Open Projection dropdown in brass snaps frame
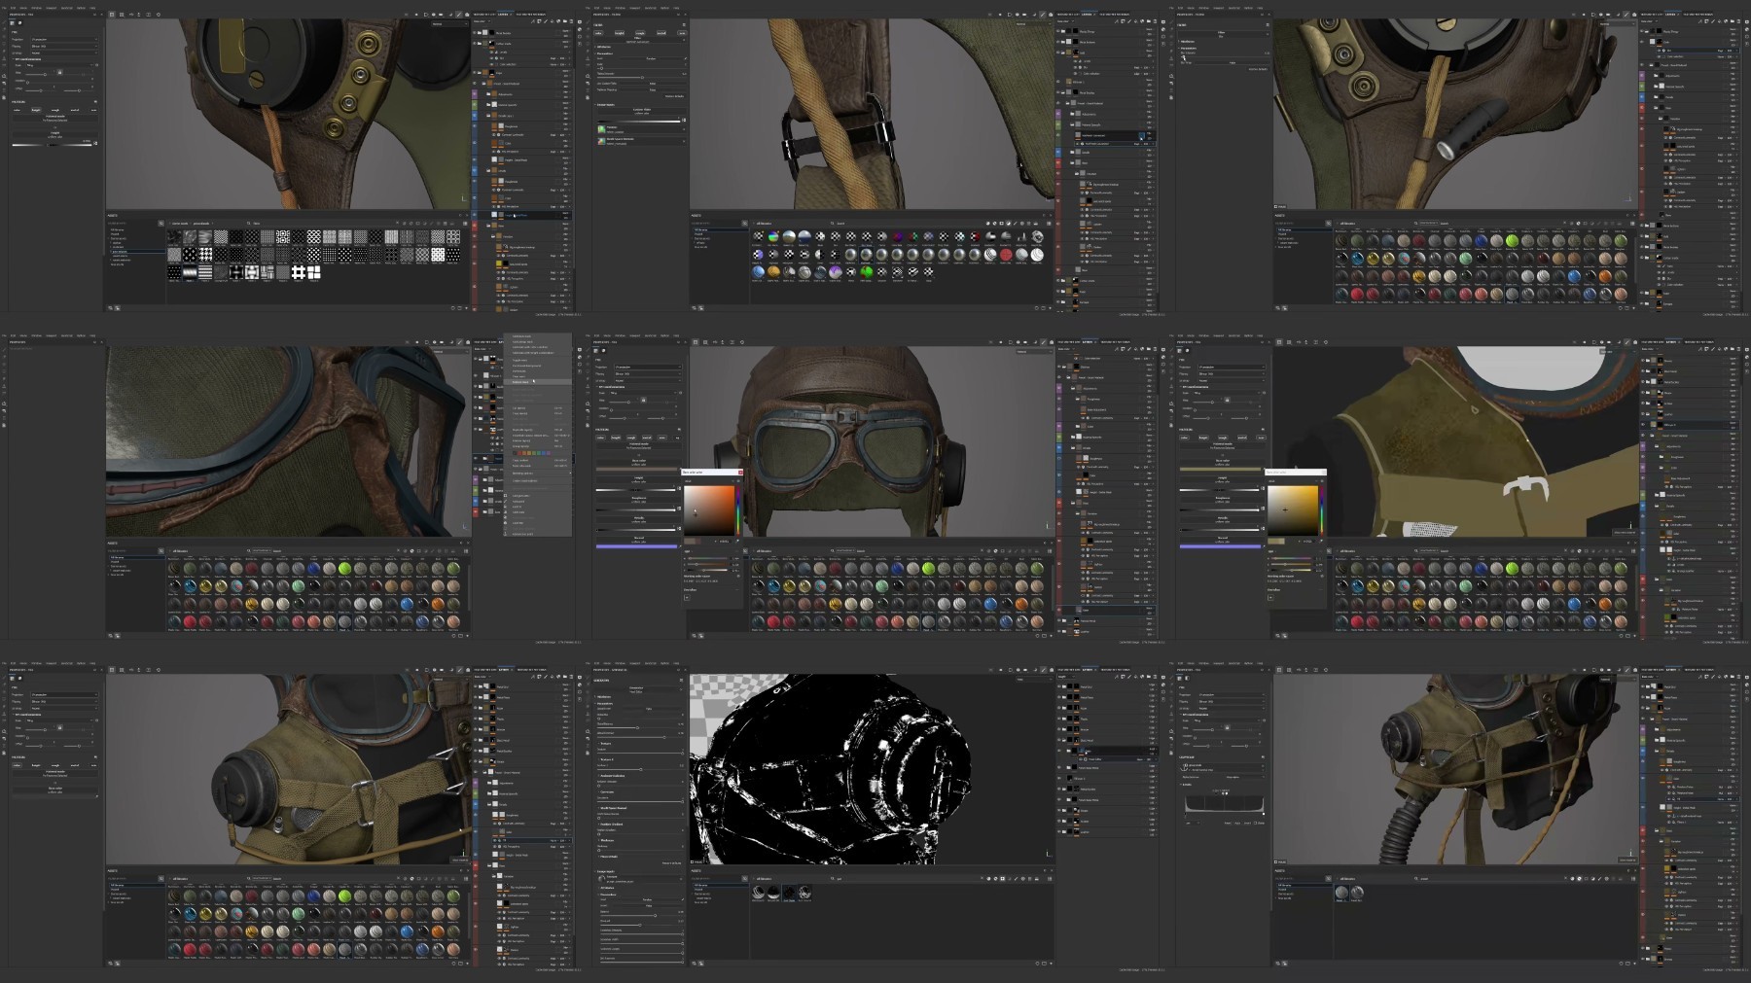Screen dimensions: 1751x983 [x=63, y=40]
